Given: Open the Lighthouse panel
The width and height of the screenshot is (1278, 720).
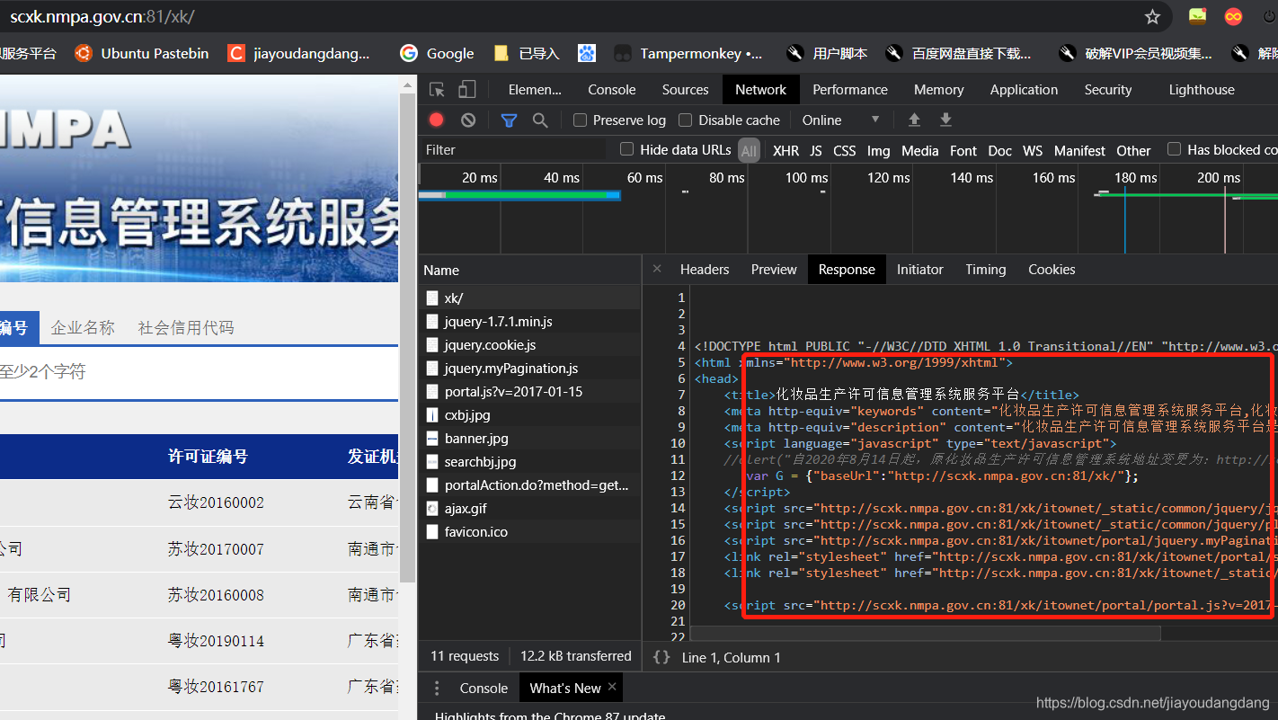Looking at the screenshot, I should (x=1202, y=90).
